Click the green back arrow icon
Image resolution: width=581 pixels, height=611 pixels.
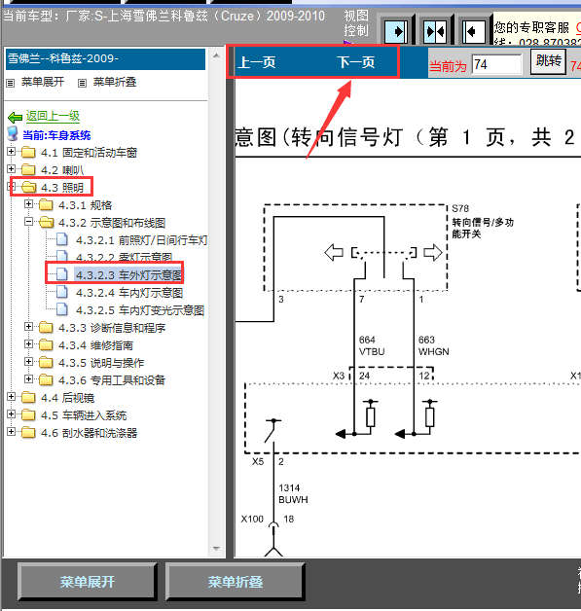point(15,117)
